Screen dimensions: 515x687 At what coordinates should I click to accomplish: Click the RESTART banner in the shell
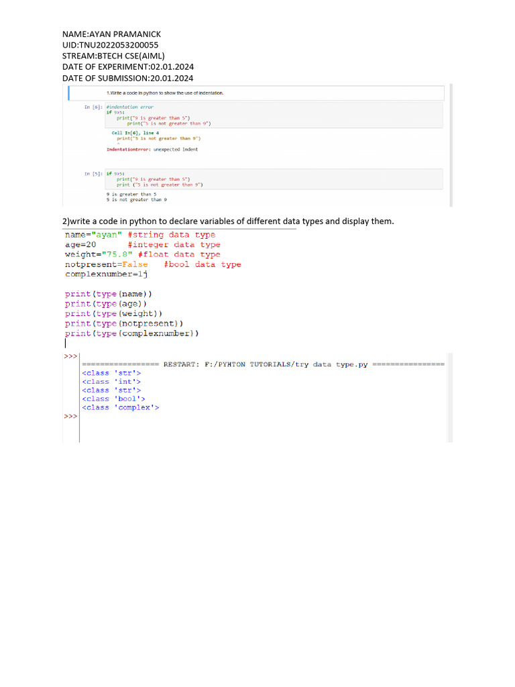click(x=263, y=364)
